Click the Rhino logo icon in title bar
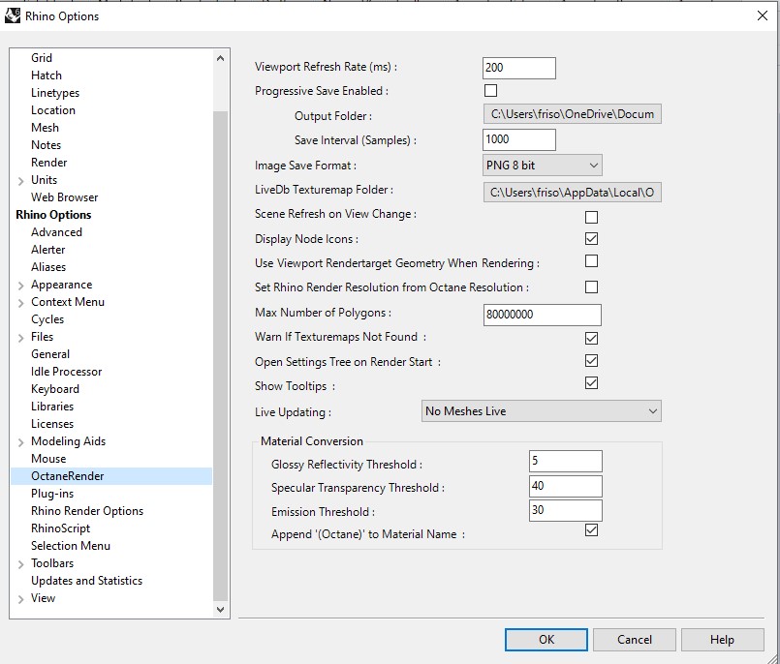The height and width of the screenshot is (664, 780). click(x=14, y=15)
